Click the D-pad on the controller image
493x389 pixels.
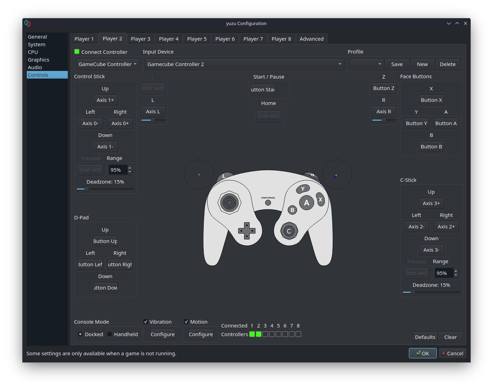click(x=247, y=231)
